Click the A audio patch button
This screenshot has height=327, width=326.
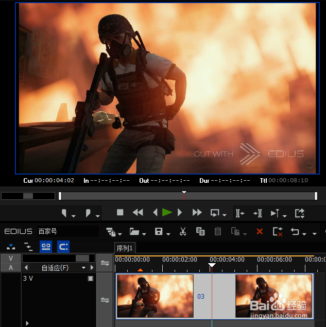point(11,268)
